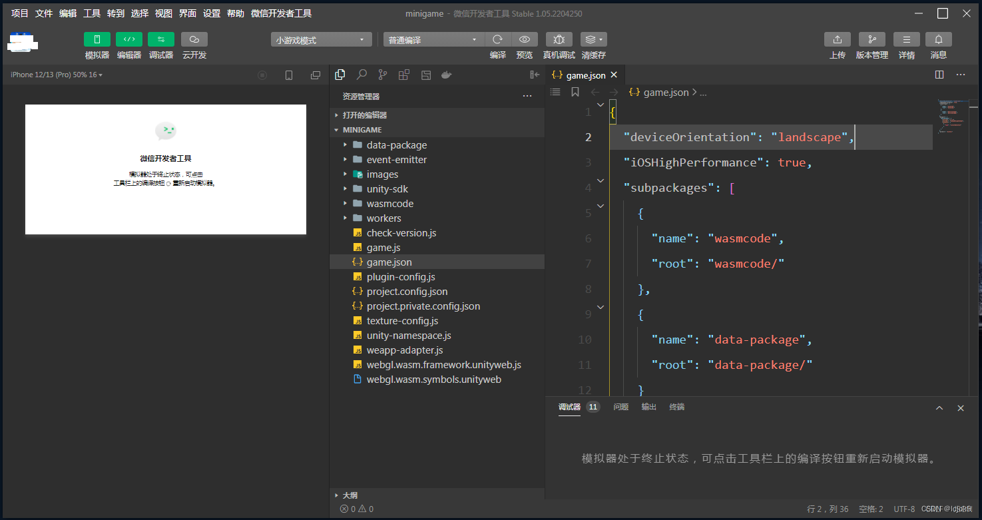The image size is (982, 520).
Task: Open the layout panel icon in activity bar
Action: click(426, 75)
